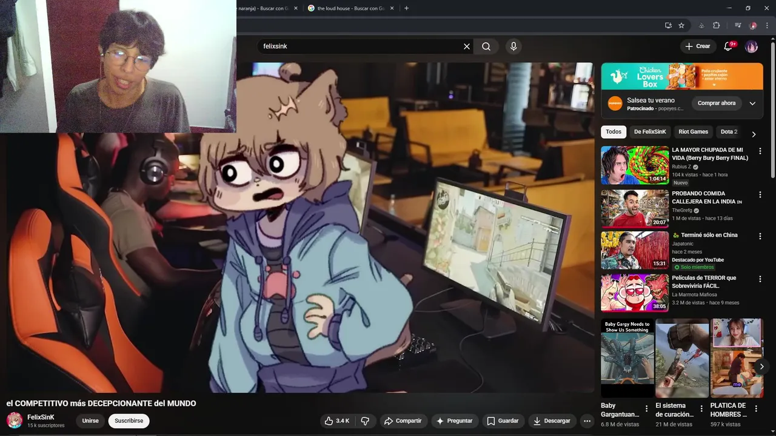This screenshot has height=436, width=776.
Task: Open options for Baby Gargantuan short
Action: coord(646,409)
